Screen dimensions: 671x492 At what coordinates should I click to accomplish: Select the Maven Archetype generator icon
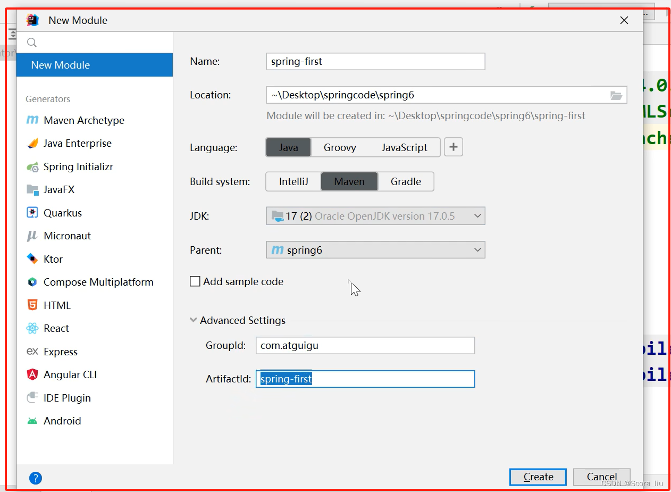[x=32, y=120]
